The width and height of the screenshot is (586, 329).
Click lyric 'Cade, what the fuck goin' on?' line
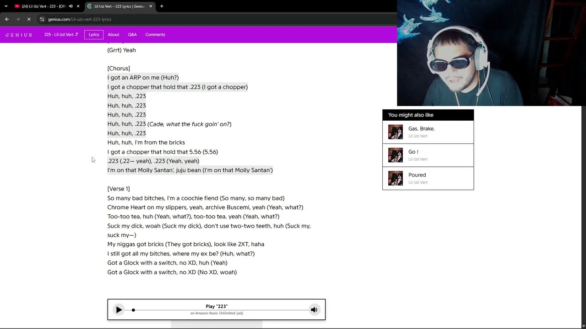[x=169, y=124]
